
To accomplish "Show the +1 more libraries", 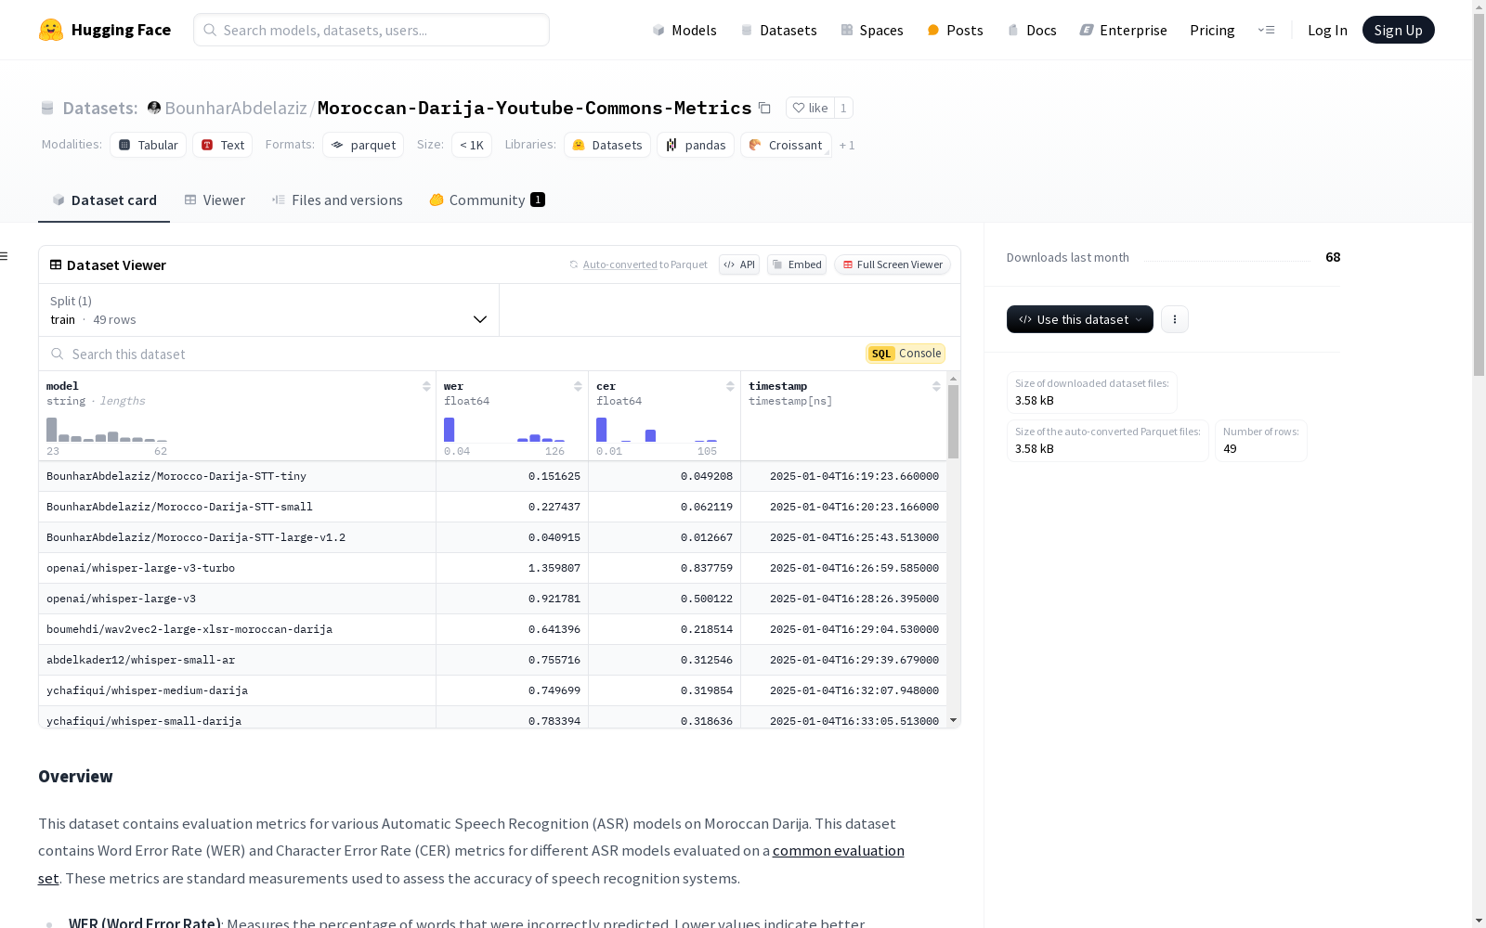I will (x=847, y=145).
